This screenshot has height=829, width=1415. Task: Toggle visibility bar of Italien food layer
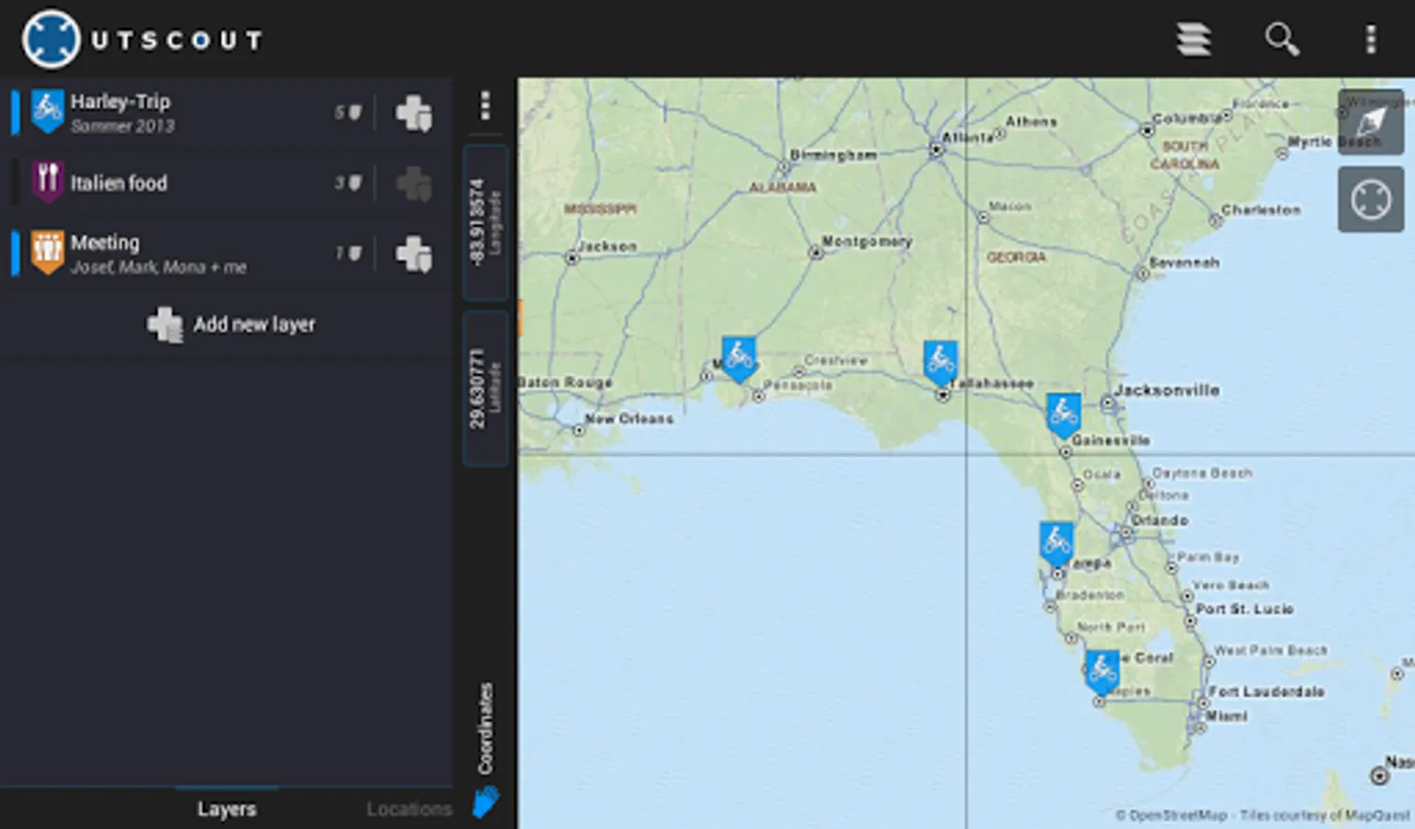click(15, 182)
